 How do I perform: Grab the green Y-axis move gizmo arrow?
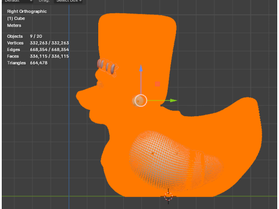[173, 100]
